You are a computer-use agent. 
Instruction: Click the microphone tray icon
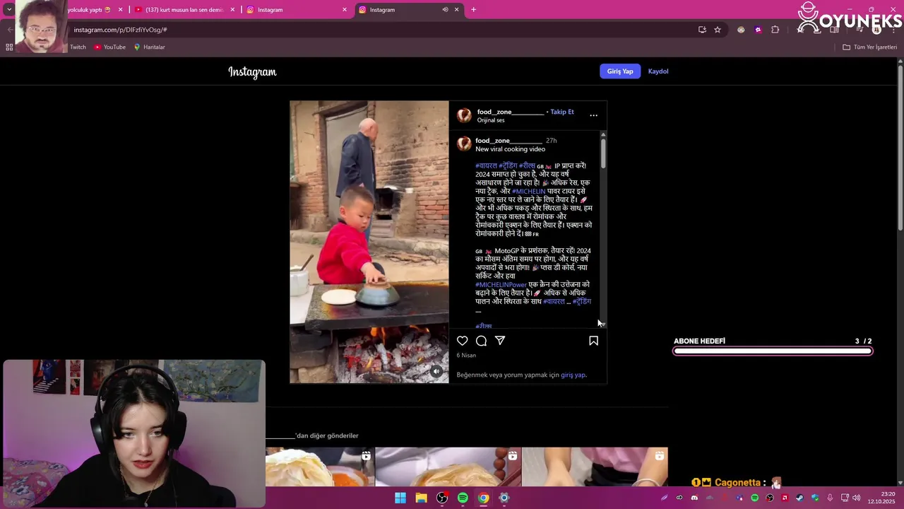point(830,498)
